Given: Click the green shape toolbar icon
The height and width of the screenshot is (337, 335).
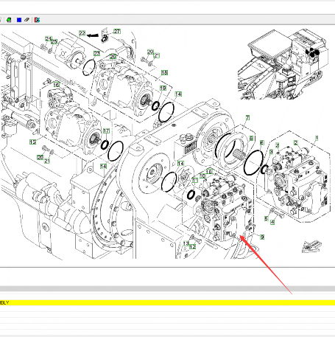Looking at the screenshot, I should click(9, 20).
